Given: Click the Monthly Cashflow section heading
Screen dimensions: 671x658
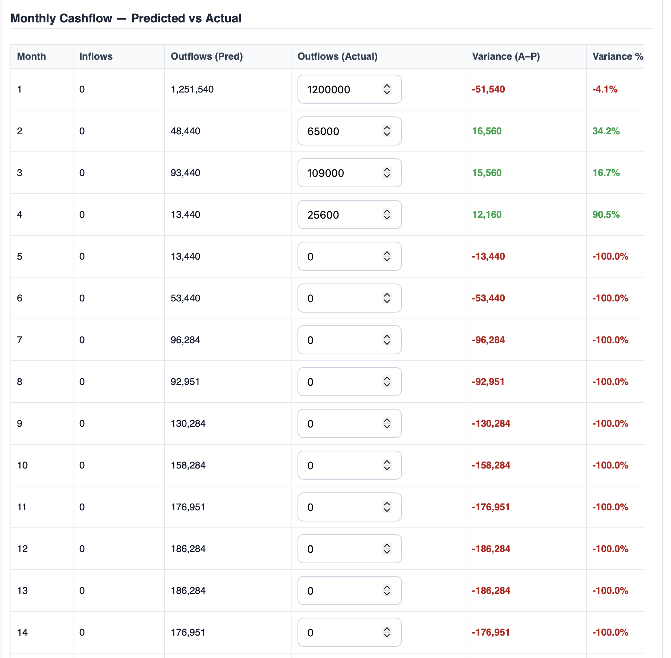Looking at the screenshot, I should [x=126, y=18].
